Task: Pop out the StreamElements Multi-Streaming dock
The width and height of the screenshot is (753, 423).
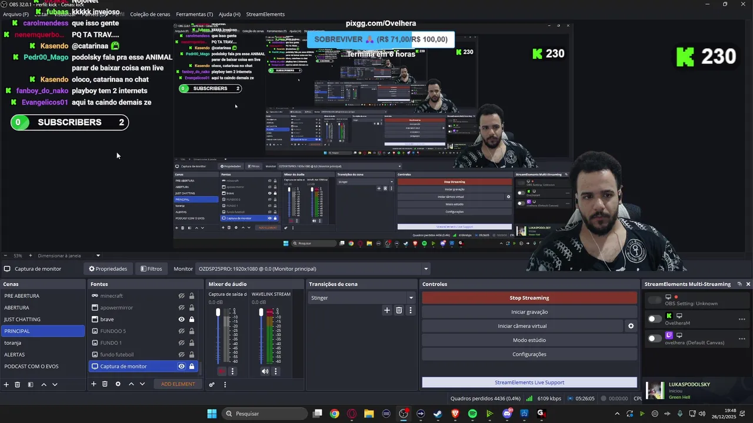Action: (739, 284)
